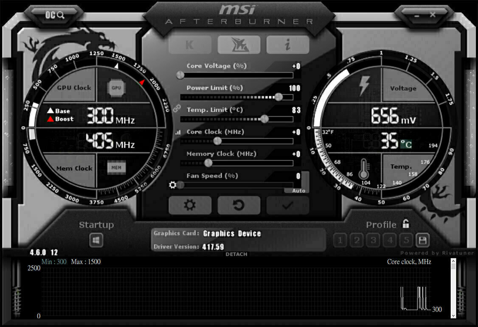The height and width of the screenshot is (327, 478).
Task: Click the Core Voltage +0 value field
Action: tap(296, 66)
